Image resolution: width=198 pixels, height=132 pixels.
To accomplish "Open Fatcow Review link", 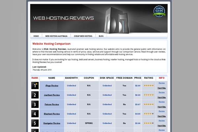I will 52,105.
